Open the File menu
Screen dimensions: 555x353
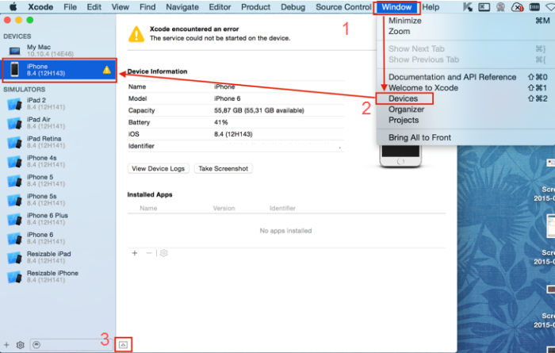pyautogui.click(x=70, y=7)
